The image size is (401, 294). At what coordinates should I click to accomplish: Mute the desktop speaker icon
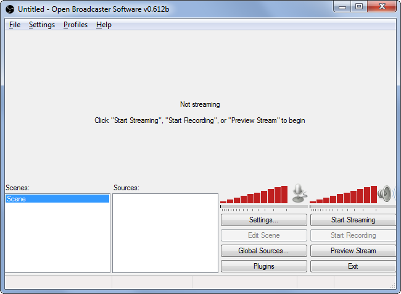coord(386,193)
